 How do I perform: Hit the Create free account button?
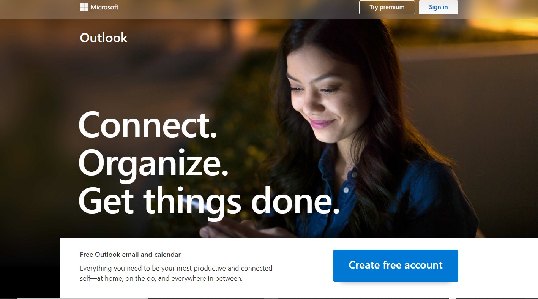(395, 266)
